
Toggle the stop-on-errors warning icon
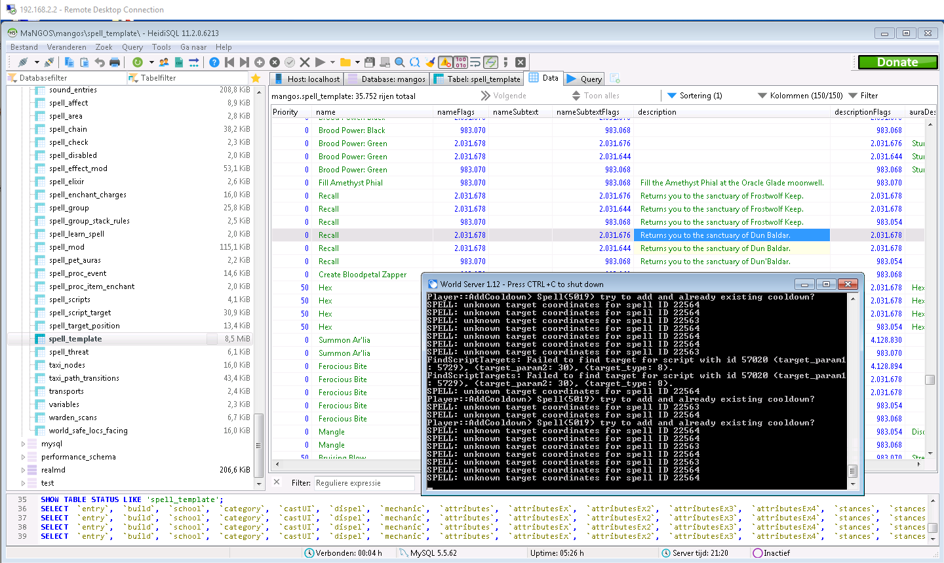pyautogui.click(x=445, y=62)
